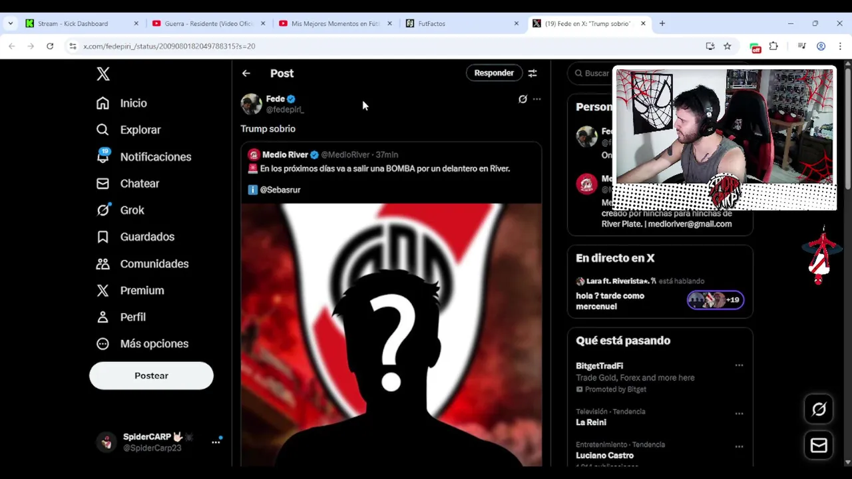Open the Extensions puzzle icon
This screenshot has height=479, width=852.
tap(773, 46)
